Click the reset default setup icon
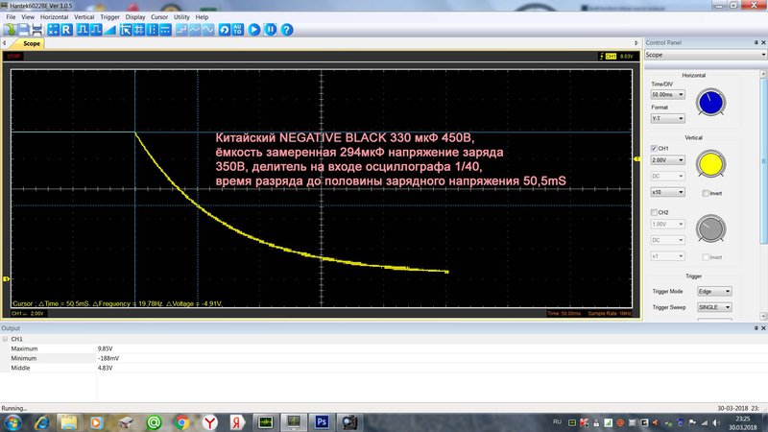The height and width of the screenshot is (432, 768). [x=225, y=30]
